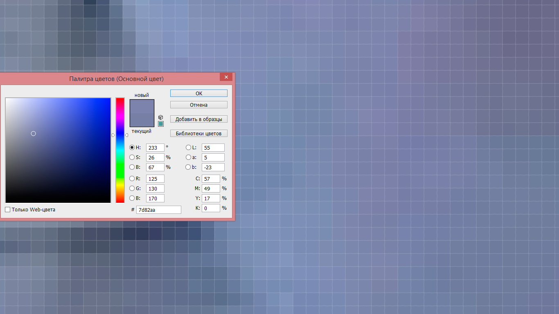Screen dimensions: 559x314
Task: Enable the Только Web-цвета checkbox
Action: tap(8, 210)
